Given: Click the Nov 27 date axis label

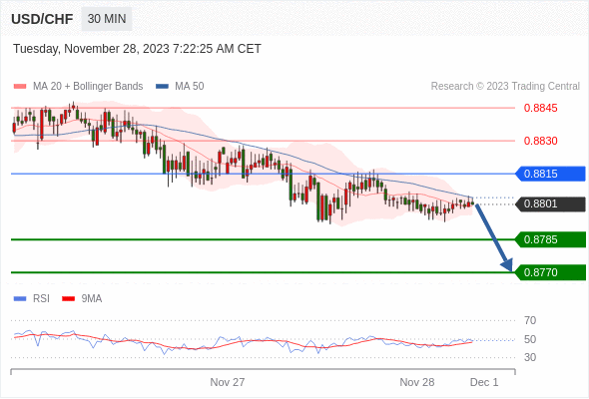Looking at the screenshot, I should pyautogui.click(x=228, y=382).
